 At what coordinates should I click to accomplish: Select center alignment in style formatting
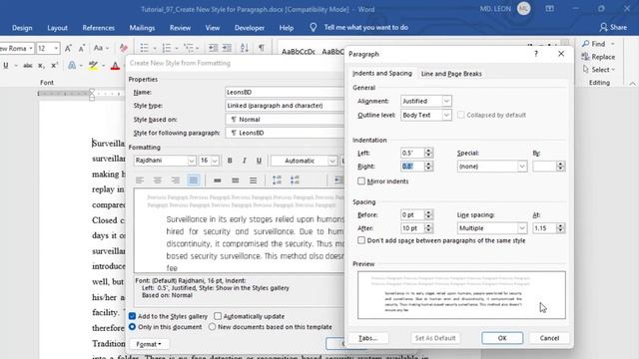(x=158, y=180)
